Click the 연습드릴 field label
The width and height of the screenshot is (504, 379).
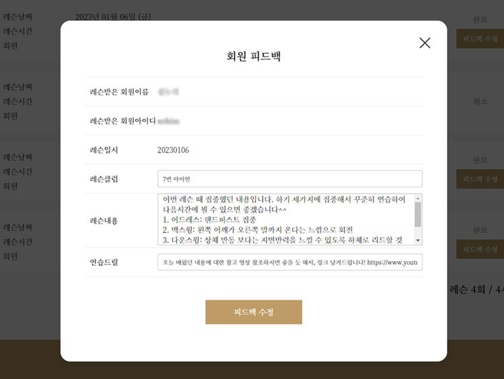tap(104, 262)
